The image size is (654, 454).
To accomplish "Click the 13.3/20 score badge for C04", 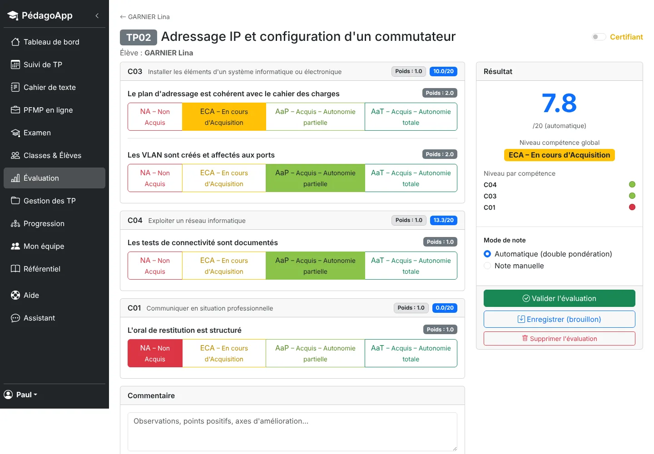I will click(x=443, y=220).
